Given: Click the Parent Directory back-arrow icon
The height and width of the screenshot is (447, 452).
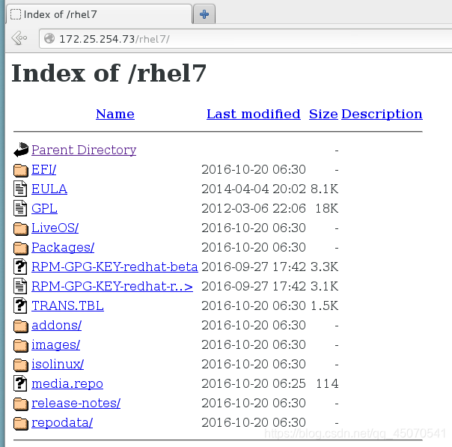Looking at the screenshot, I should [x=21, y=150].
